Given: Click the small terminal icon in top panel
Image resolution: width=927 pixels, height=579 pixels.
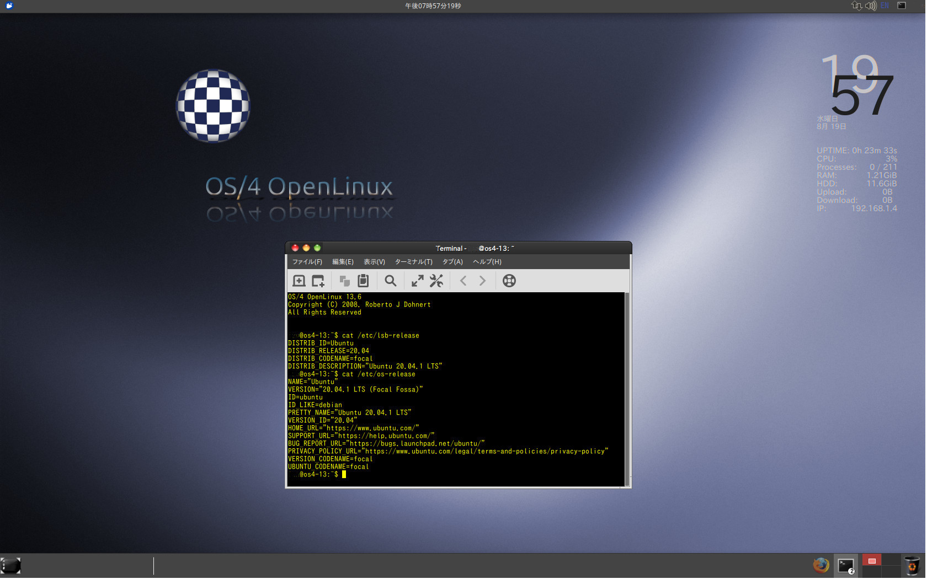Looking at the screenshot, I should click(x=902, y=6).
